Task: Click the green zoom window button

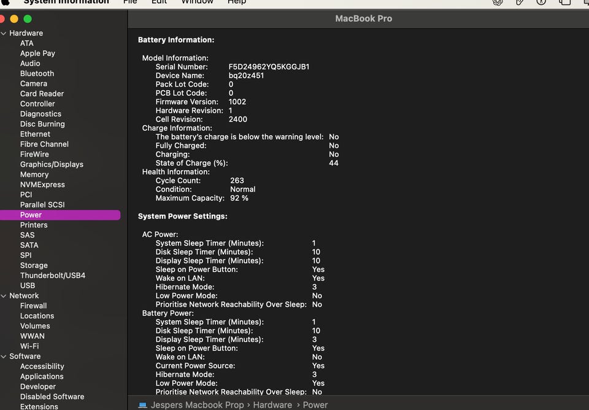Action: [27, 19]
